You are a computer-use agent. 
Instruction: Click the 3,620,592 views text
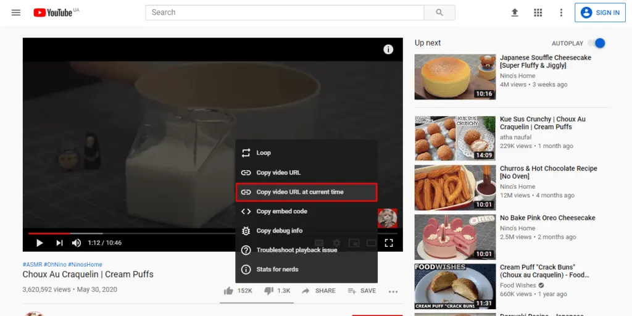click(x=47, y=289)
